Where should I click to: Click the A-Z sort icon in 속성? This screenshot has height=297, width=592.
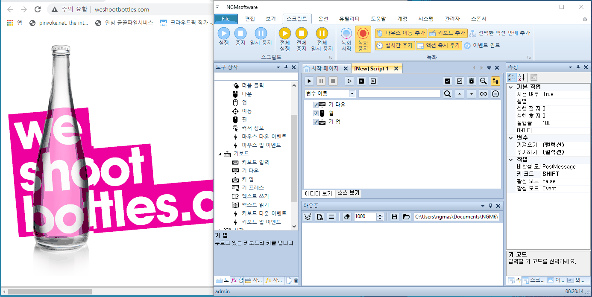[x=522, y=77]
